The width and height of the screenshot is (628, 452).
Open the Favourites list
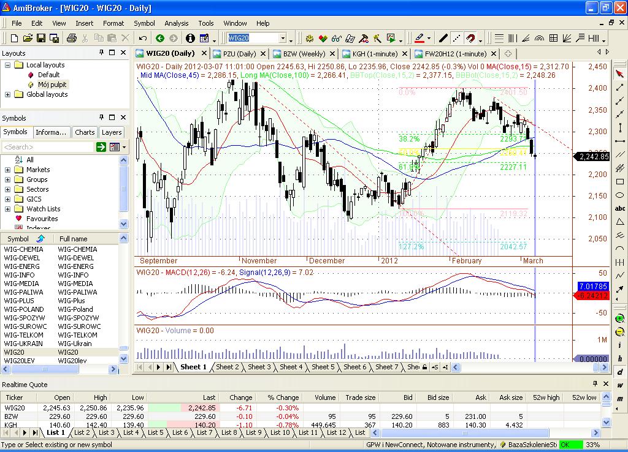[x=42, y=219]
